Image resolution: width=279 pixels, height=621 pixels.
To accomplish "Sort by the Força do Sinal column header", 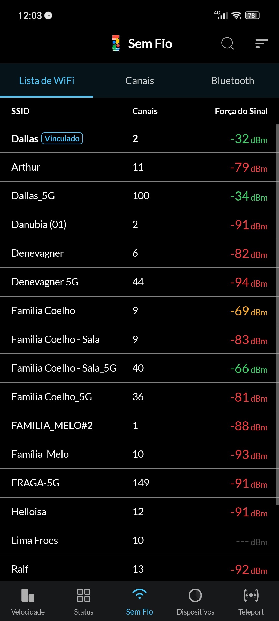I will (241, 111).
